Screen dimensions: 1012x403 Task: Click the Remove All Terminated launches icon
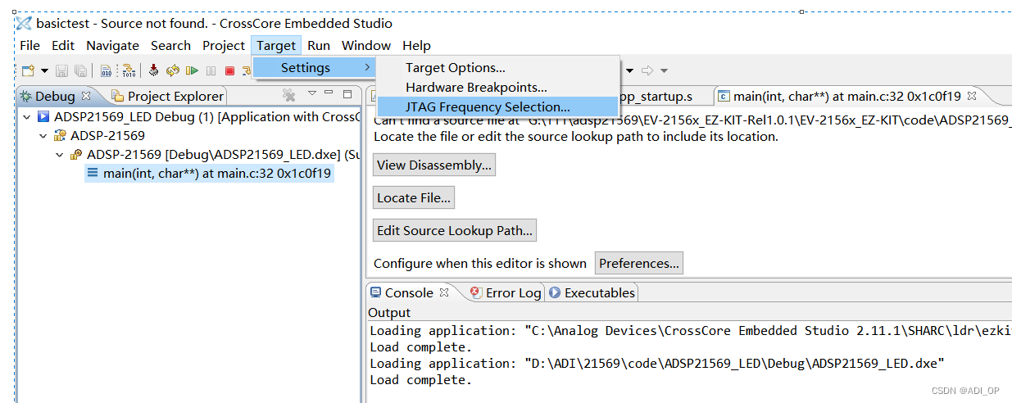[x=289, y=96]
